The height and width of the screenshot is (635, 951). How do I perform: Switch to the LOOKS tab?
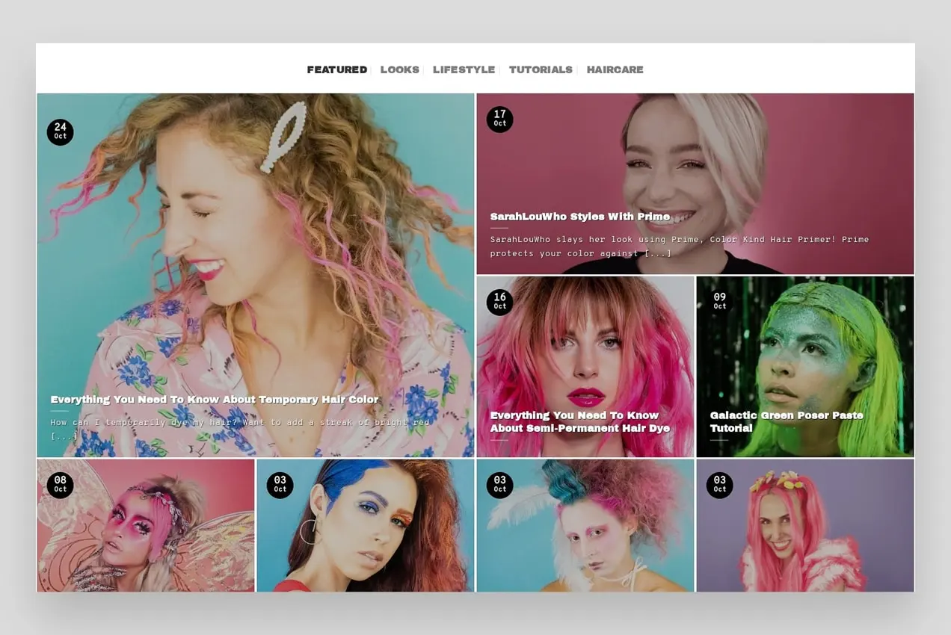point(399,69)
